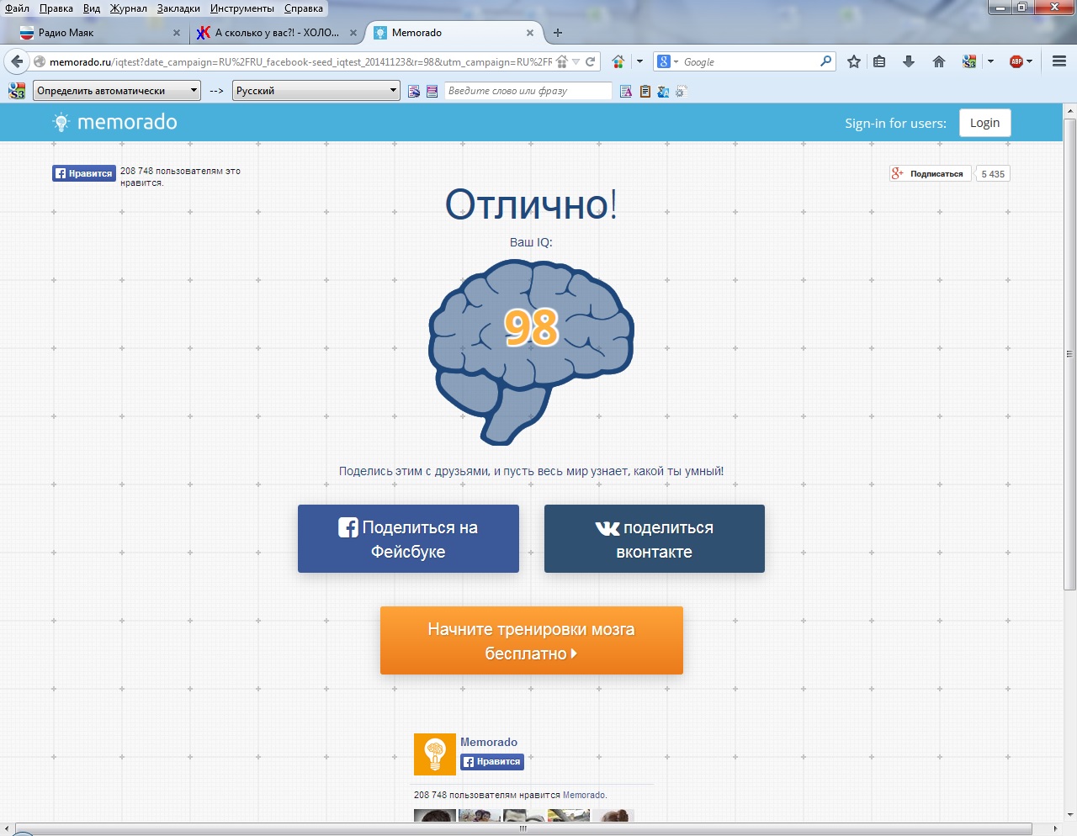Open the Журнал menu

[129, 8]
